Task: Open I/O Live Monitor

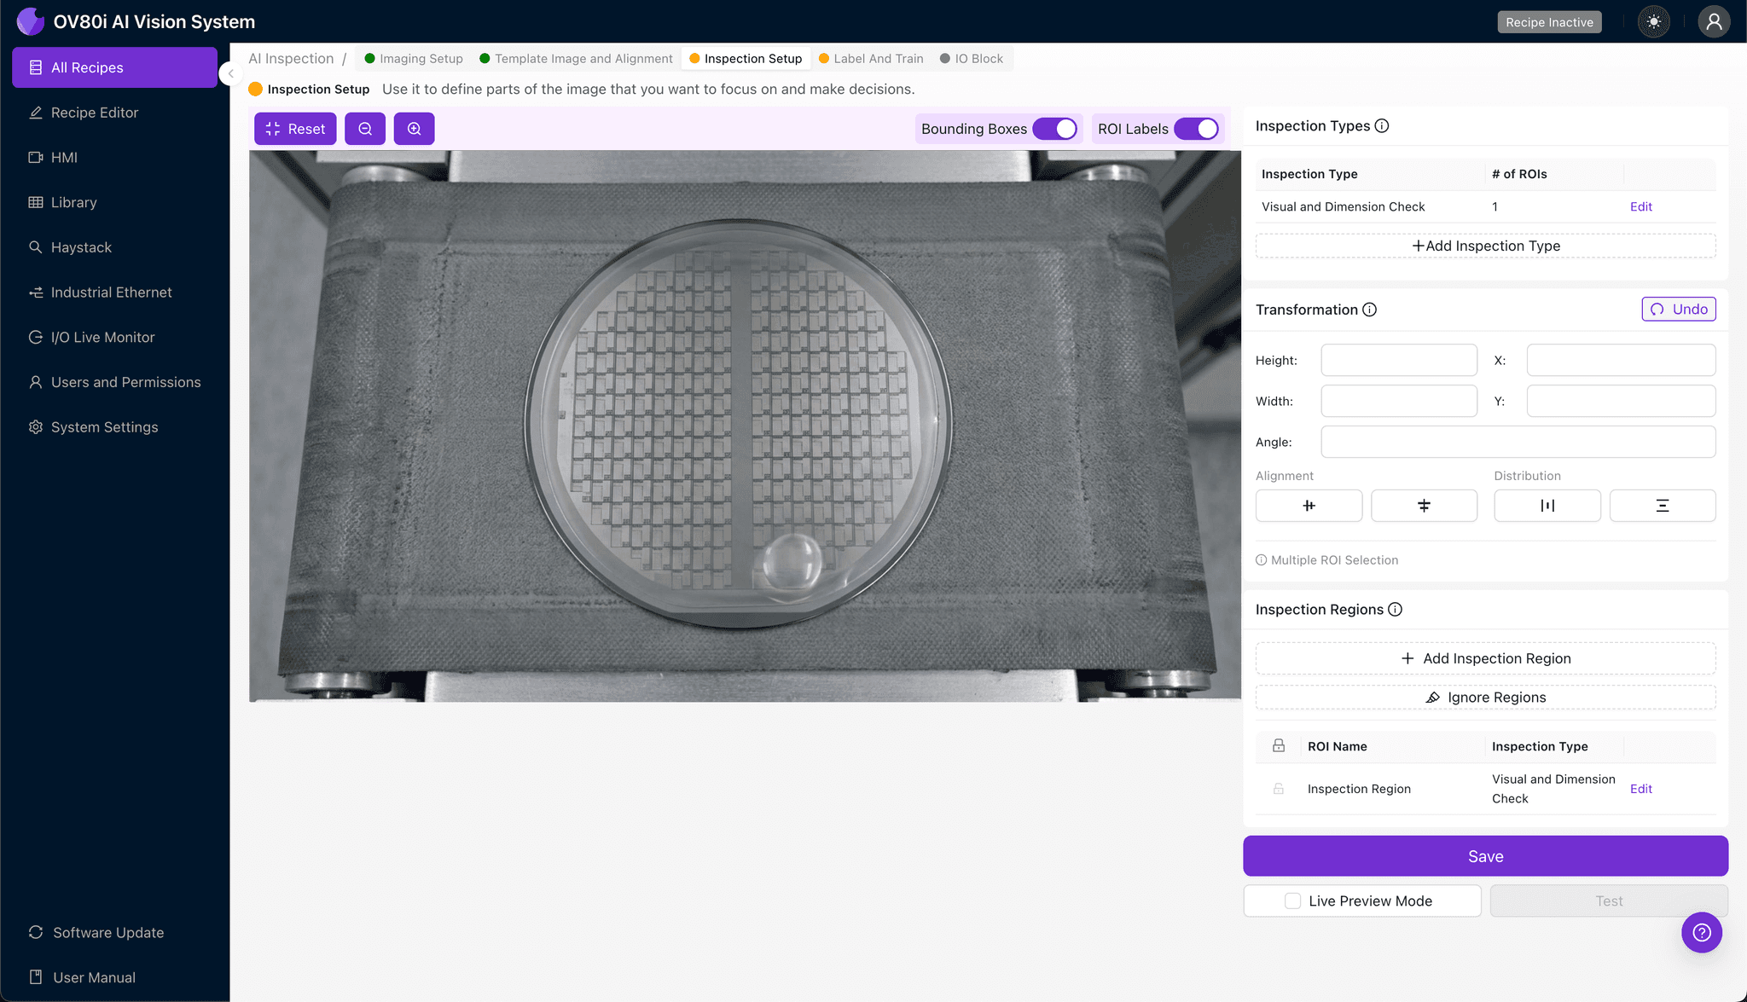Action: [x=114, y=337]
